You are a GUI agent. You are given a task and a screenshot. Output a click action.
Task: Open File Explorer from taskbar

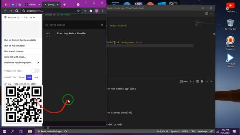pyautogui.click(x=30, y=131)
